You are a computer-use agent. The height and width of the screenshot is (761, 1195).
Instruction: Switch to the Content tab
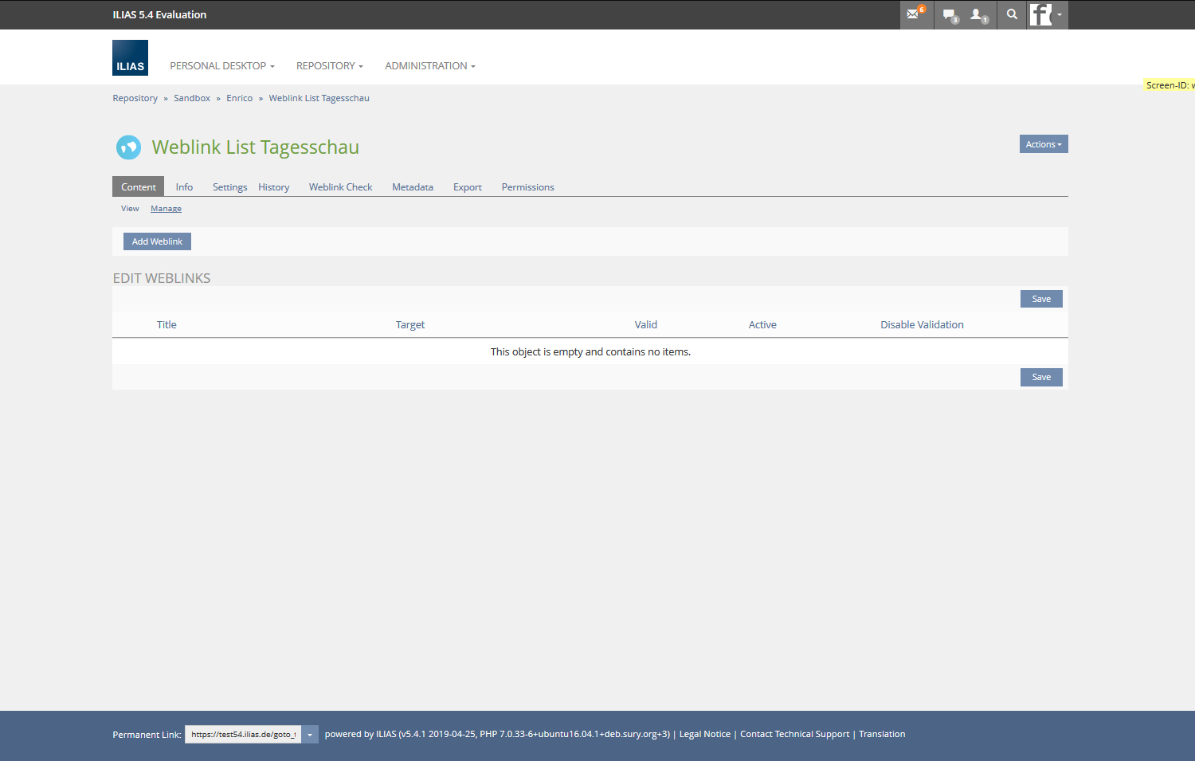(x=139, y=187)
